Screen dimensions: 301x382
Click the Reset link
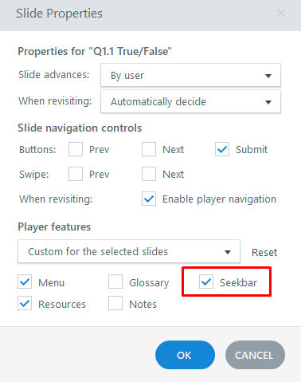tap(264, 252)
